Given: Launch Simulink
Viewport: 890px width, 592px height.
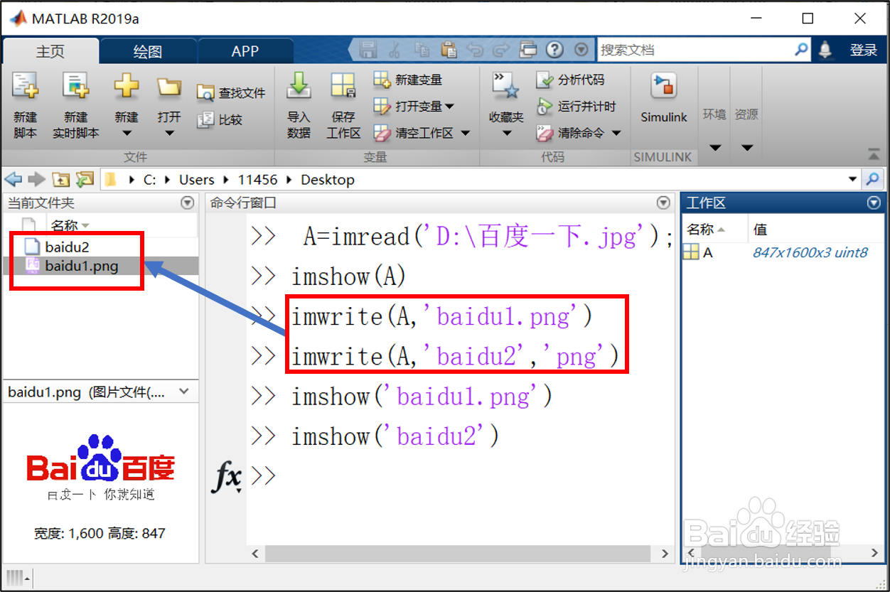Looking at the screenshot, I should (x=664, y=97).
